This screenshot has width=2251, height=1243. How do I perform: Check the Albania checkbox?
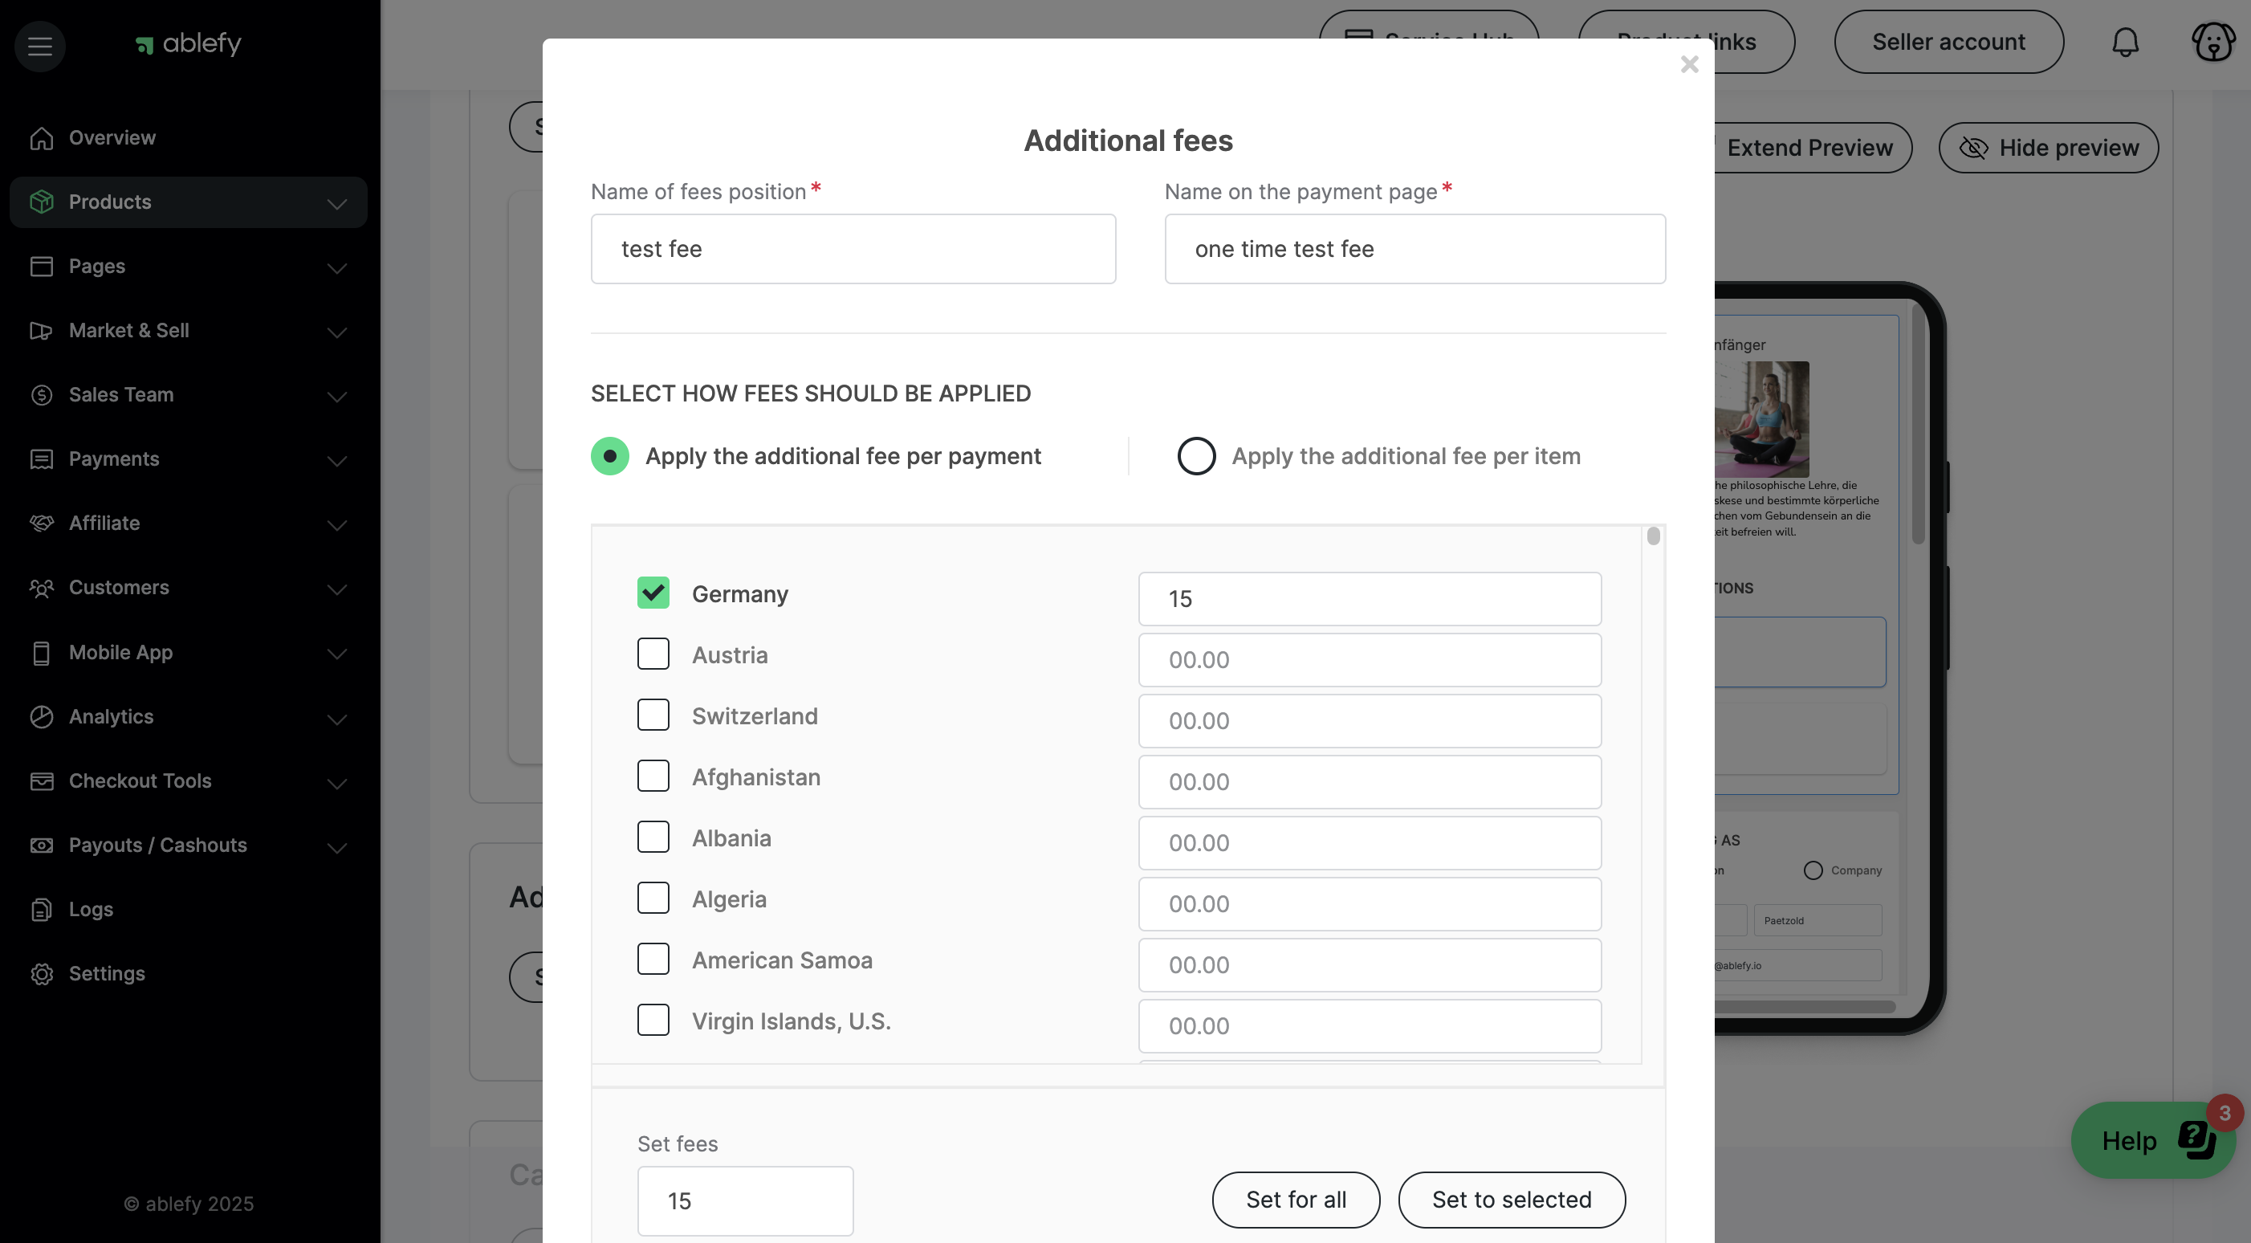pos(653,837)
